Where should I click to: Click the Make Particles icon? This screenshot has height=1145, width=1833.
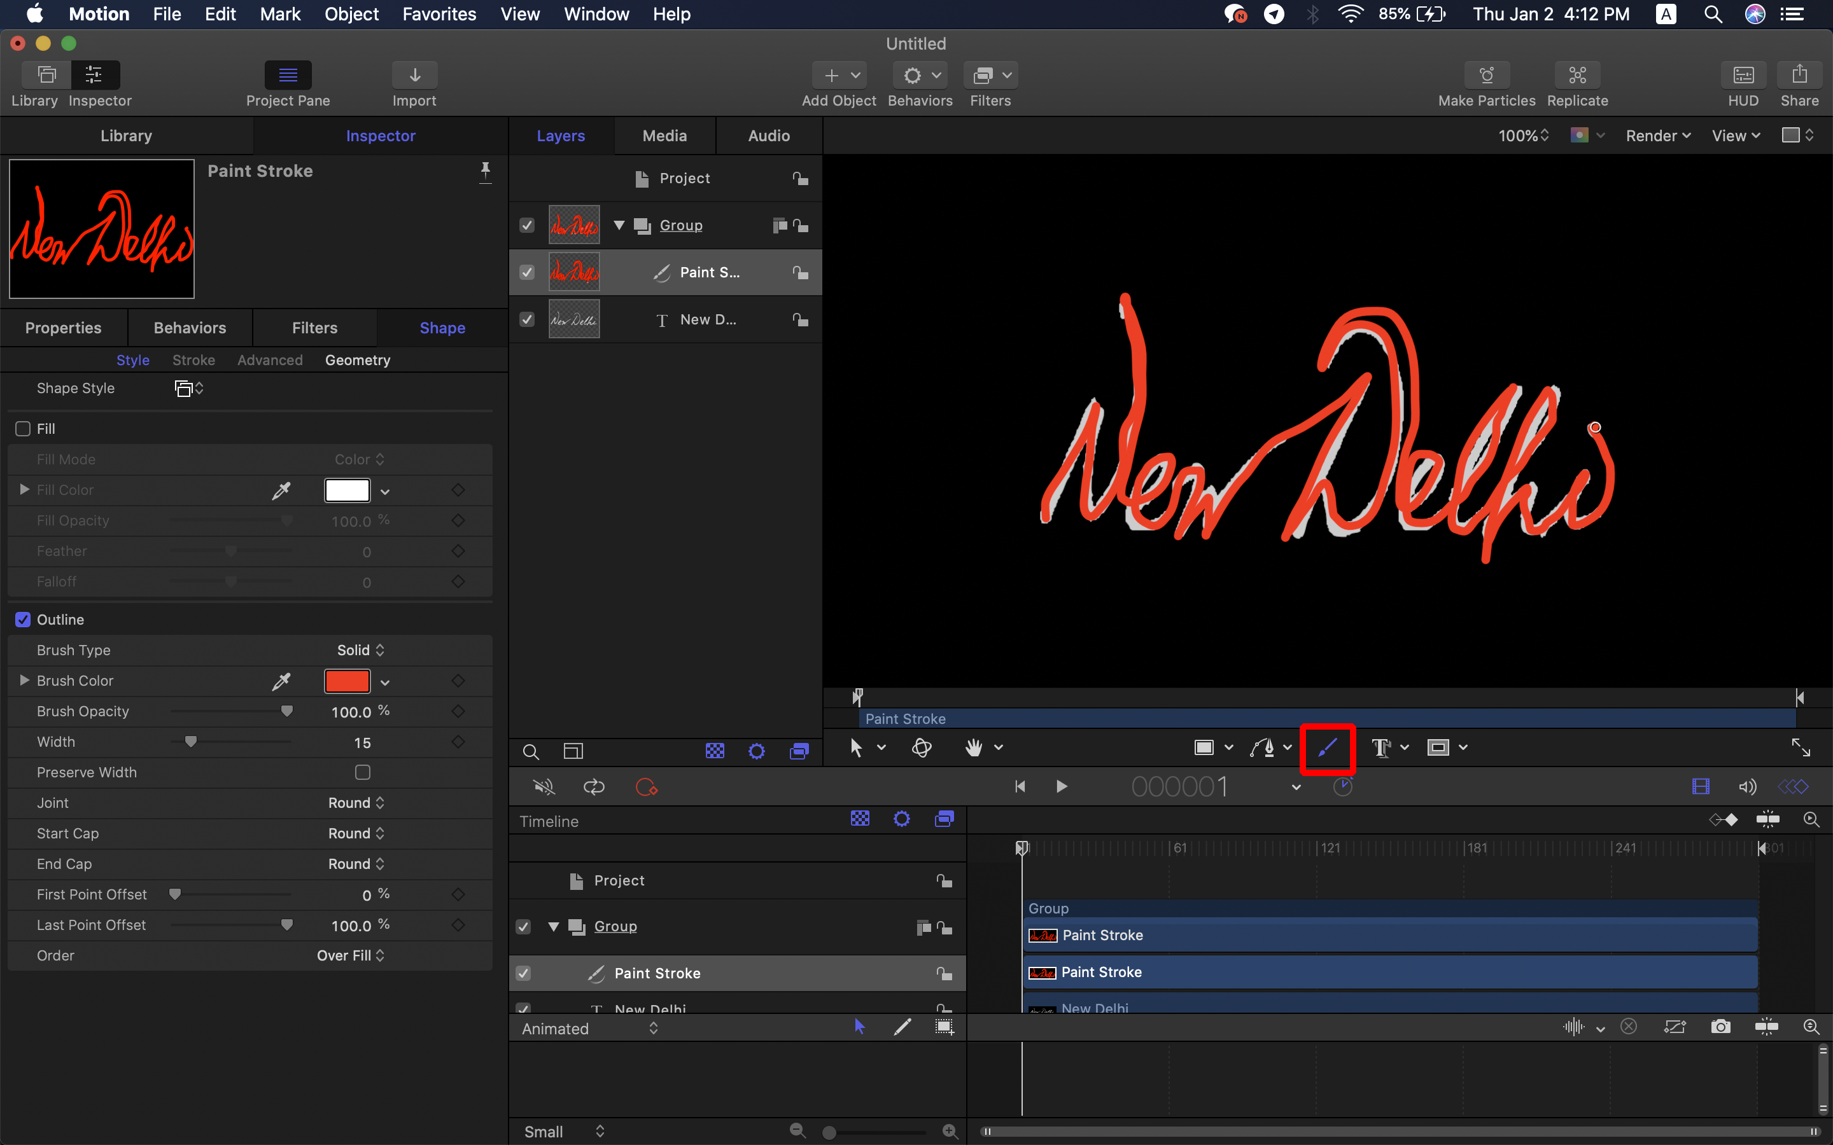coord(1486,76)
